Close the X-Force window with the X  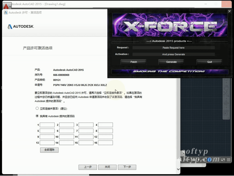[230, 11]
